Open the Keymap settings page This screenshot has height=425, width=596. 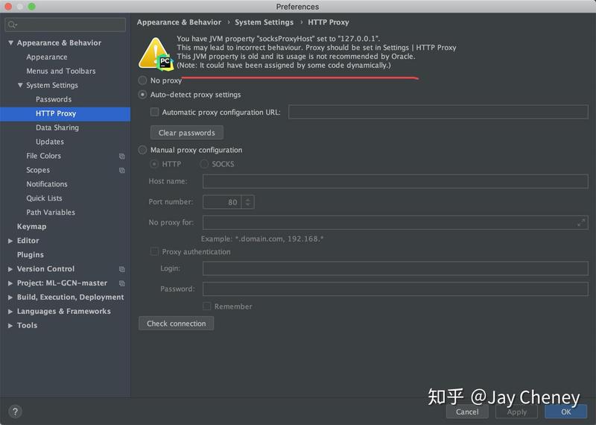point(31,227)
